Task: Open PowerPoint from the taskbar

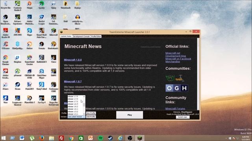Action: click(x=91, y=138)
